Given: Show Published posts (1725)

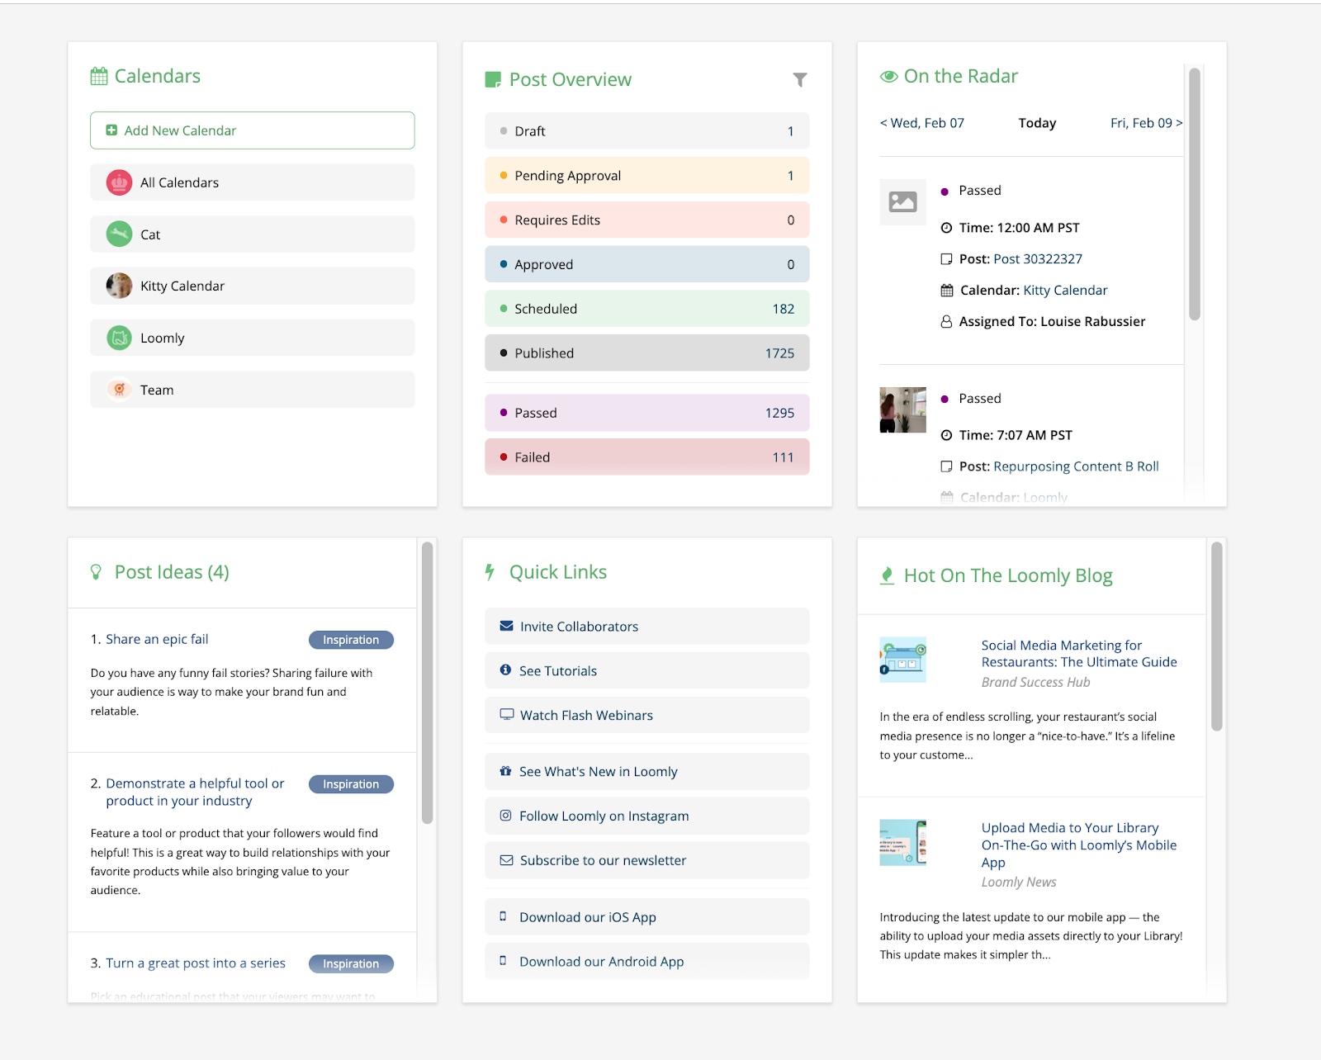Looking at the screenshot, I should coord(647,353).
